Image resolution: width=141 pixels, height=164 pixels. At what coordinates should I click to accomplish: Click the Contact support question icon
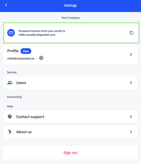[10, 116]
